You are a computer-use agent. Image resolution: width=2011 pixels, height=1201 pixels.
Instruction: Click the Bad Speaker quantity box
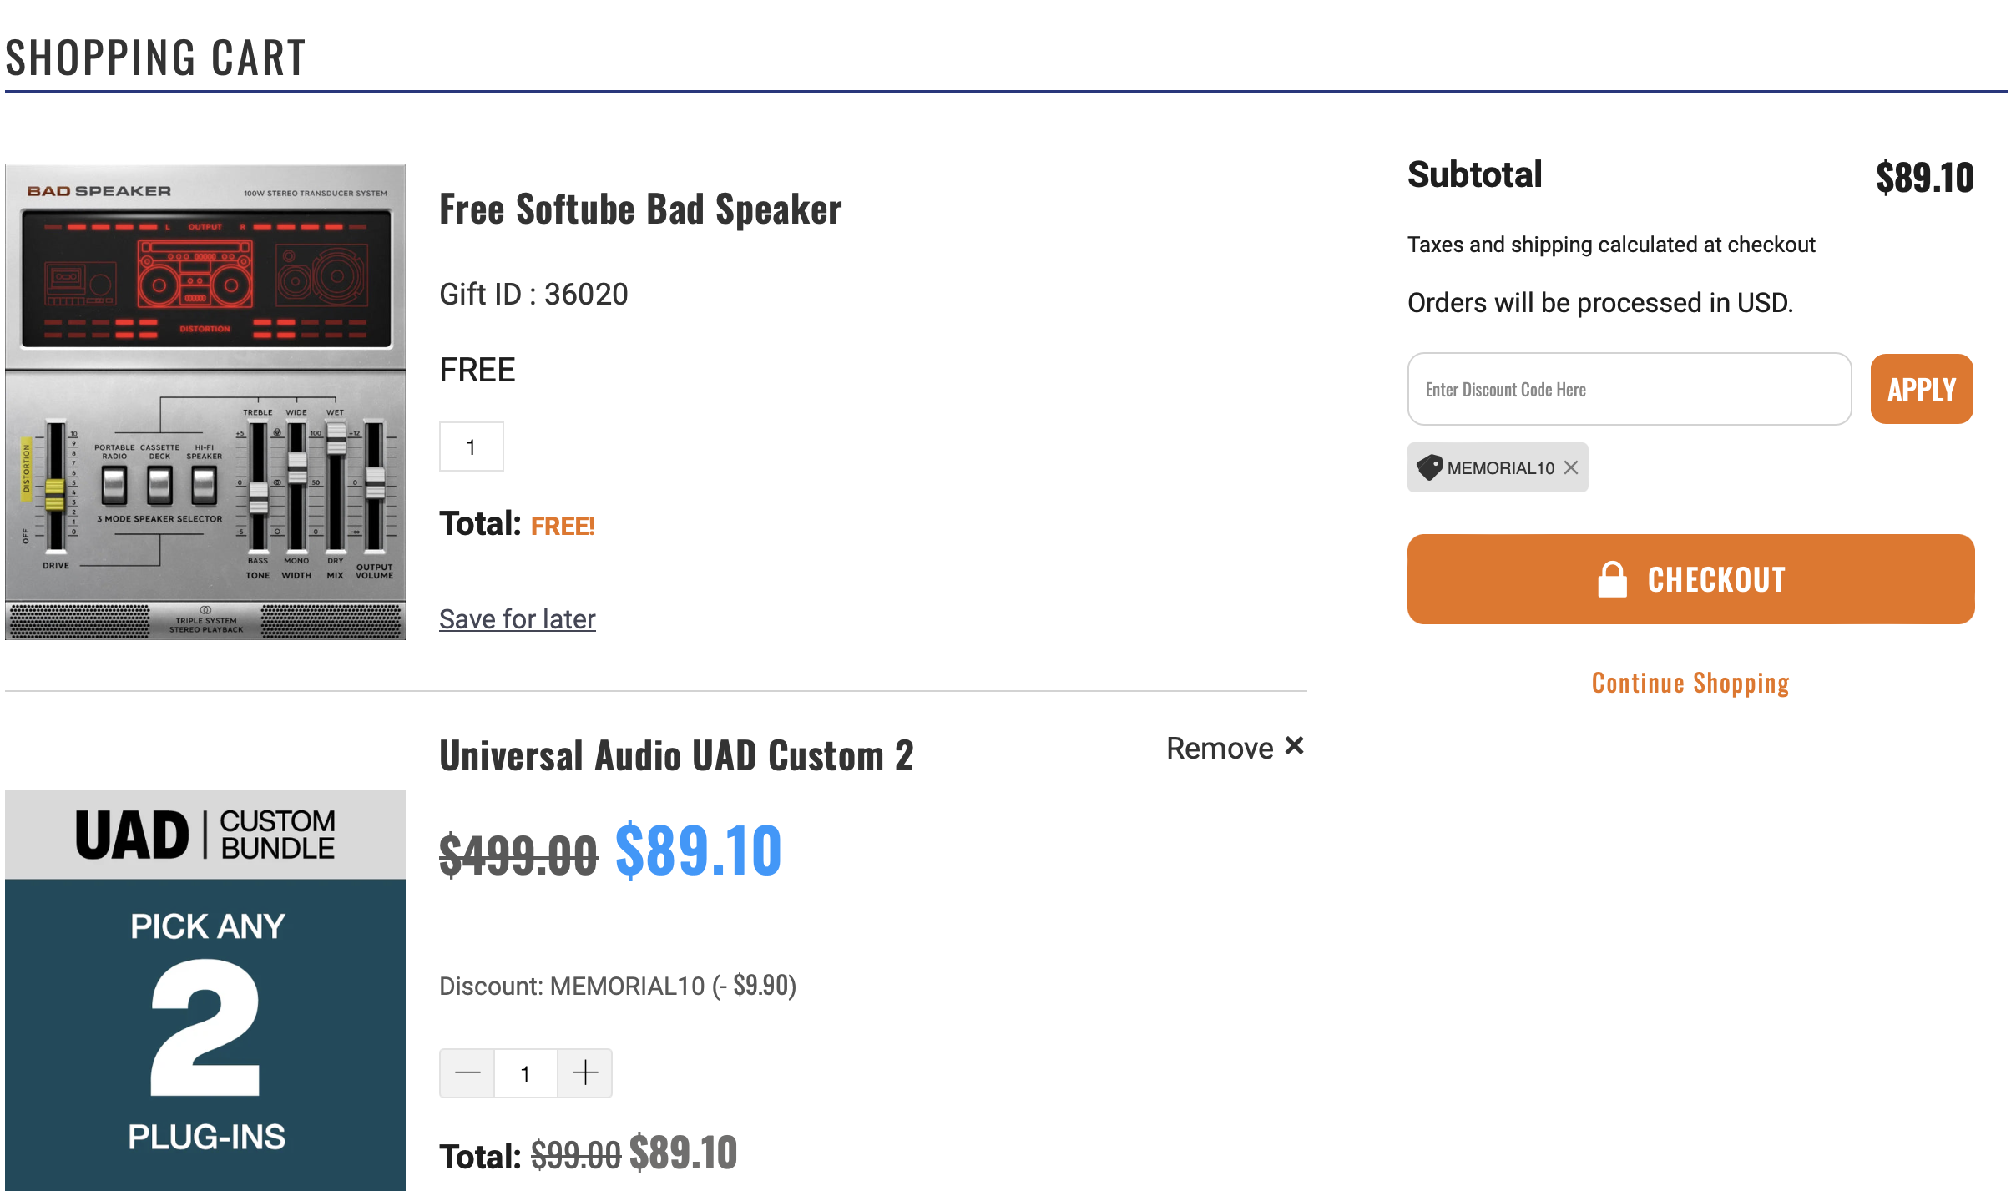pos(472,447)
